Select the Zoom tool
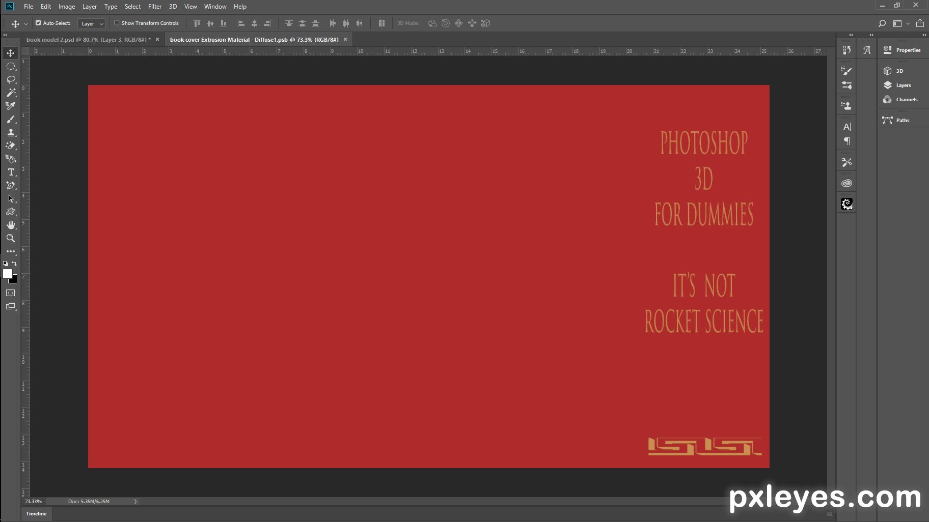Image resolution: width=929 pixels, height=522 pixels. click(11, 238)
